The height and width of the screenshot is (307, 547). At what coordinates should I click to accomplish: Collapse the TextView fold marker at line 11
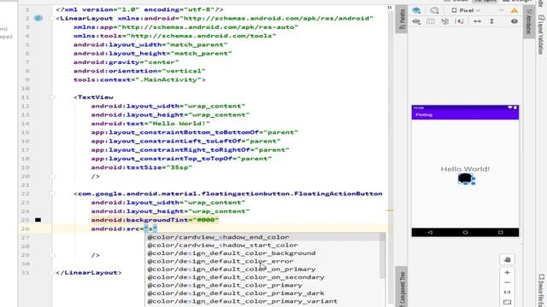[x=52, y=97]
